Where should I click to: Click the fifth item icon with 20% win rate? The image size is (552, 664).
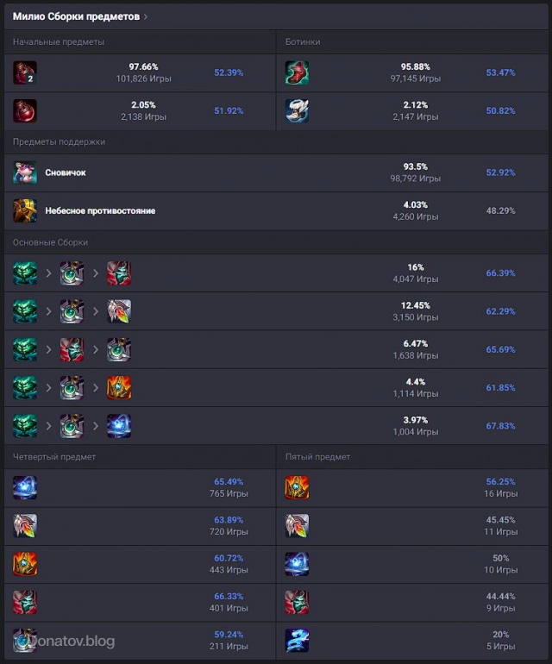(x=298, y=640)
